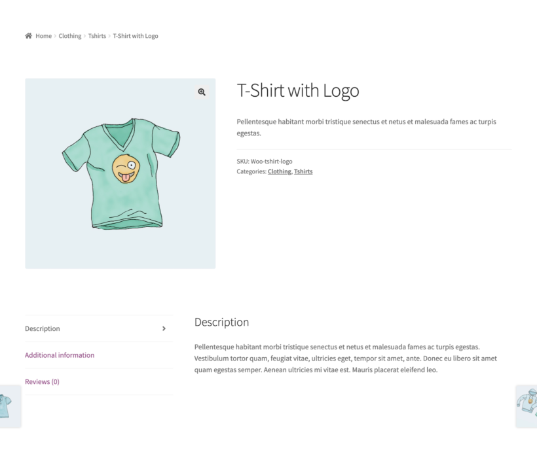Click the main green t-shirt product image
The width and height of the screenshot is (537, 454).
click(x=120, y=173)
